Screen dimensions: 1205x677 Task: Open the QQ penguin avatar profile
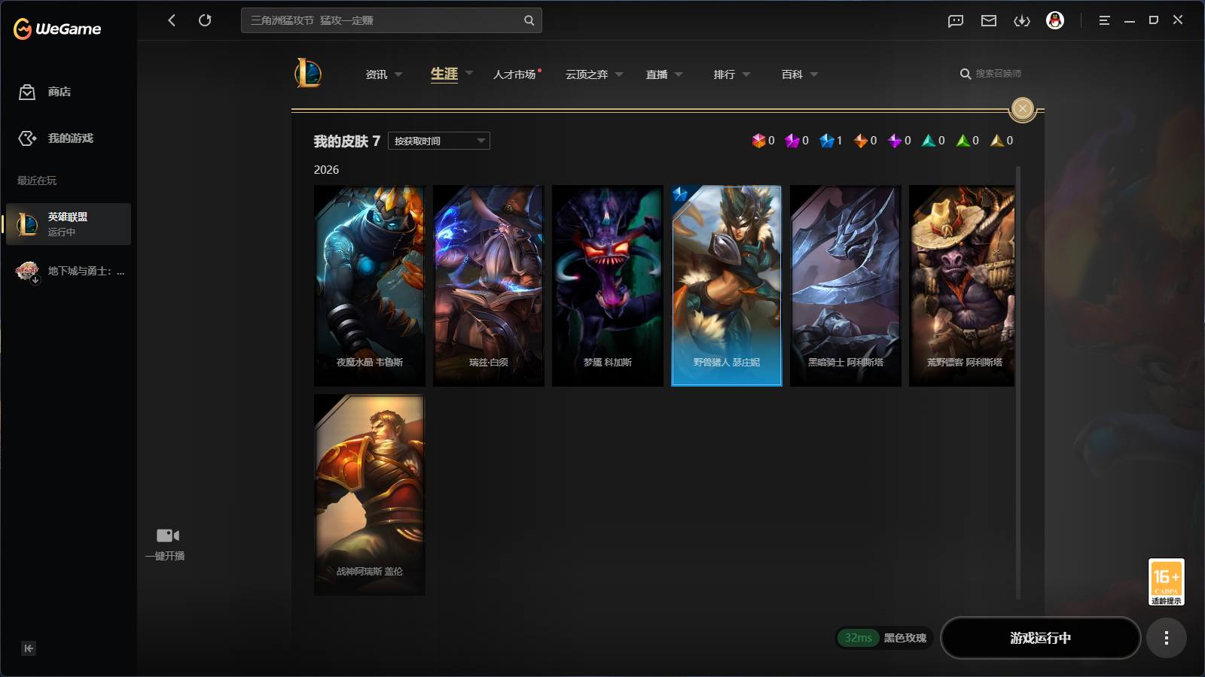click(1055, 20)
